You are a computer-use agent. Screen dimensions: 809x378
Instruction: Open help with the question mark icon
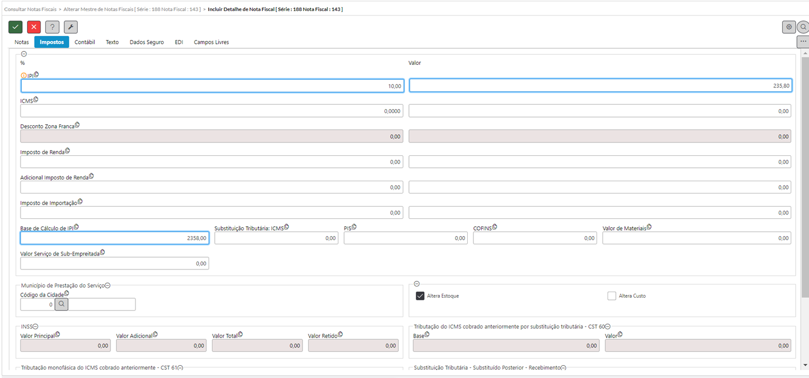pos(52,27)
